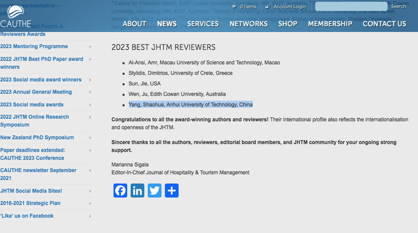Image resolution: width=418 pixels, height=233 pixels.
Task: Share the page on LinkedIn
Action: [137, 190]
